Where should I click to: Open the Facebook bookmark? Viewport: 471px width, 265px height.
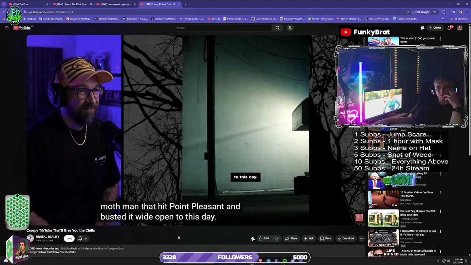(29, 19)
